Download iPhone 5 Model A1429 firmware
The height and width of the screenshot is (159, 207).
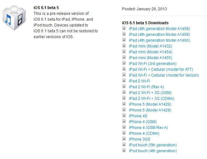(150, 110)
